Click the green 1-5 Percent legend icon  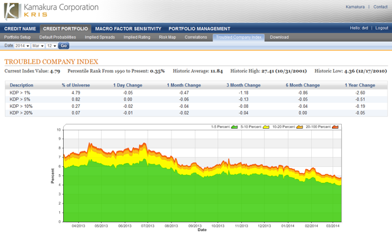click(x=235, y=127)
